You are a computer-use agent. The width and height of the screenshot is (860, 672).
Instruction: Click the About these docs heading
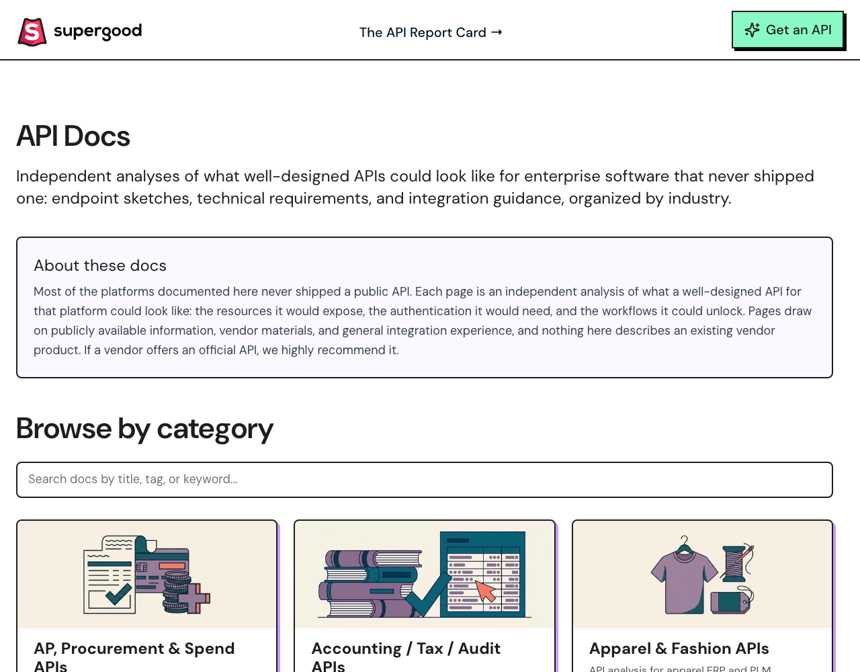pyautogui.click(x=100, y=265)
